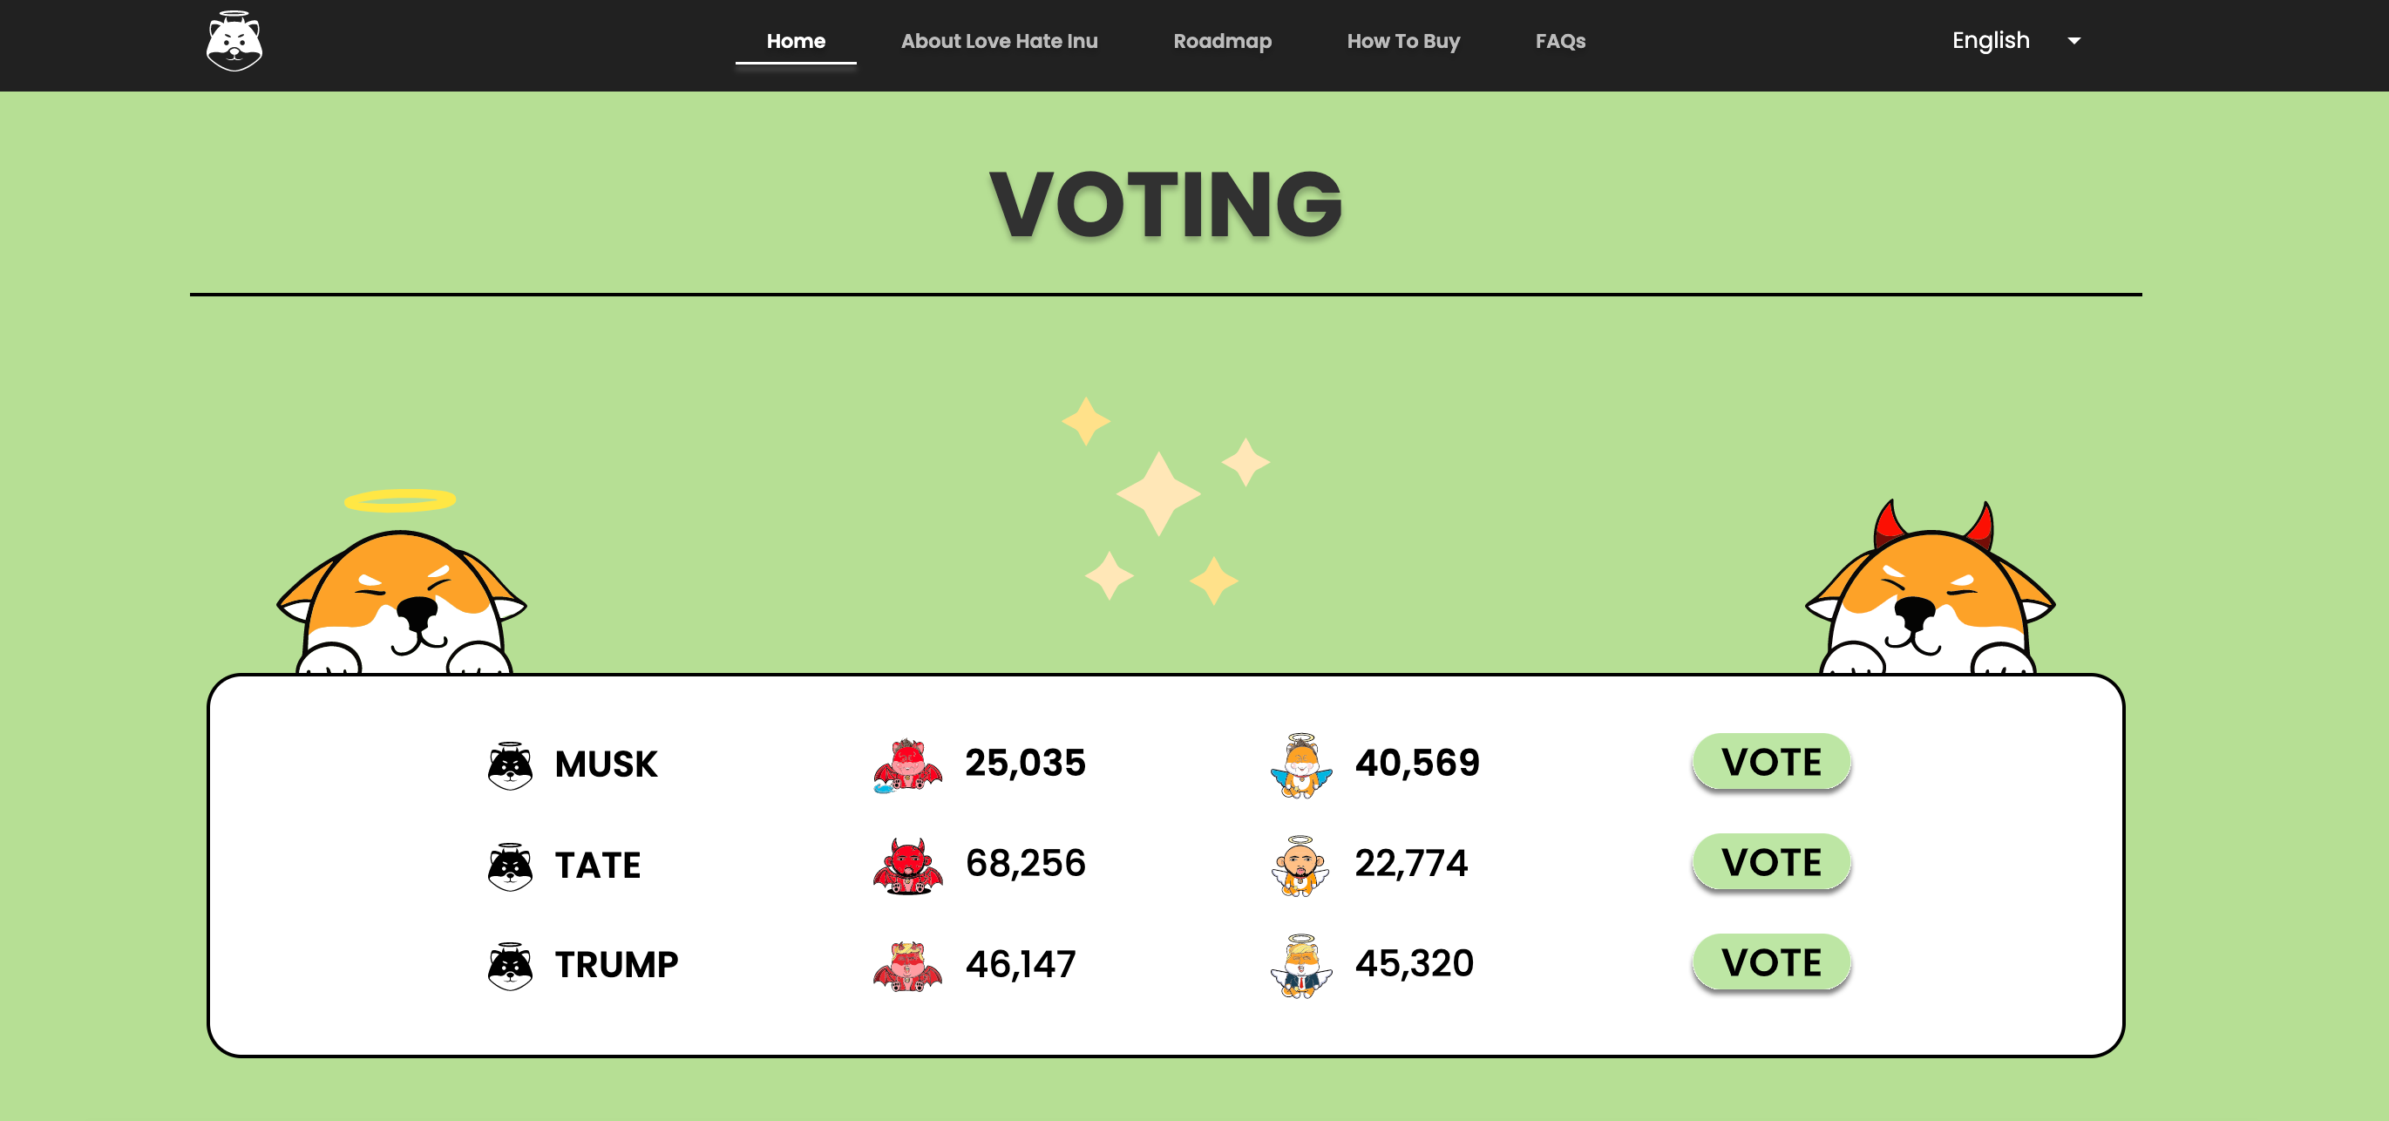This screenshot has width=2389, height=1121.
Task: Select the devil icon for Trump votes
Action: click(x=907, y=966)
